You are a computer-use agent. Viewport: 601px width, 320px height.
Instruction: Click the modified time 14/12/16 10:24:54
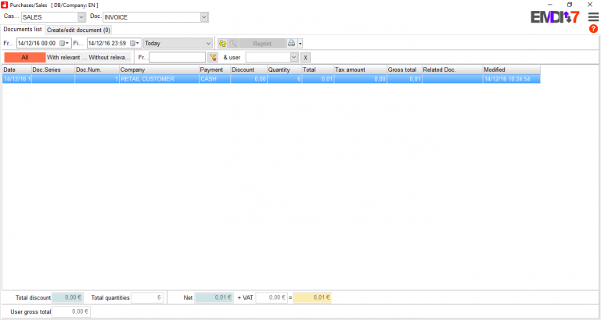pos(512,79)
